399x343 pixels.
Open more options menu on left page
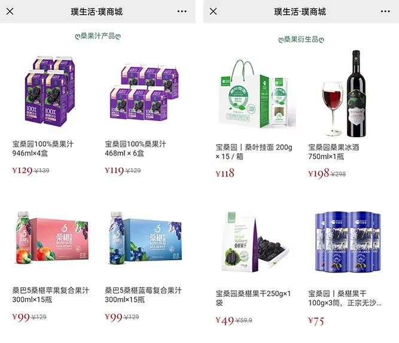click(x=182, y=11)
